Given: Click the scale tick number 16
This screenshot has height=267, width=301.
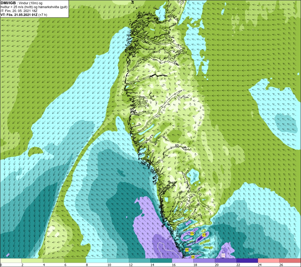Looking at the screenshot, I should [x=174, y=265].
